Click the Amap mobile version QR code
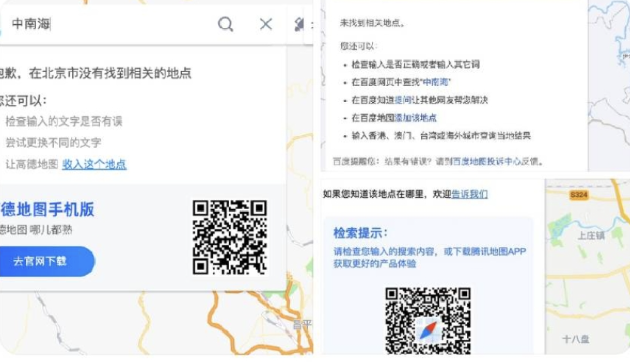Screen dimensions: 630x362 pos(230,237)
